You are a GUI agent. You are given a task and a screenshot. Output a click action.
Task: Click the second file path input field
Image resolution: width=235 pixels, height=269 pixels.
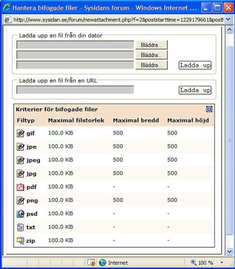pos(75,55)
